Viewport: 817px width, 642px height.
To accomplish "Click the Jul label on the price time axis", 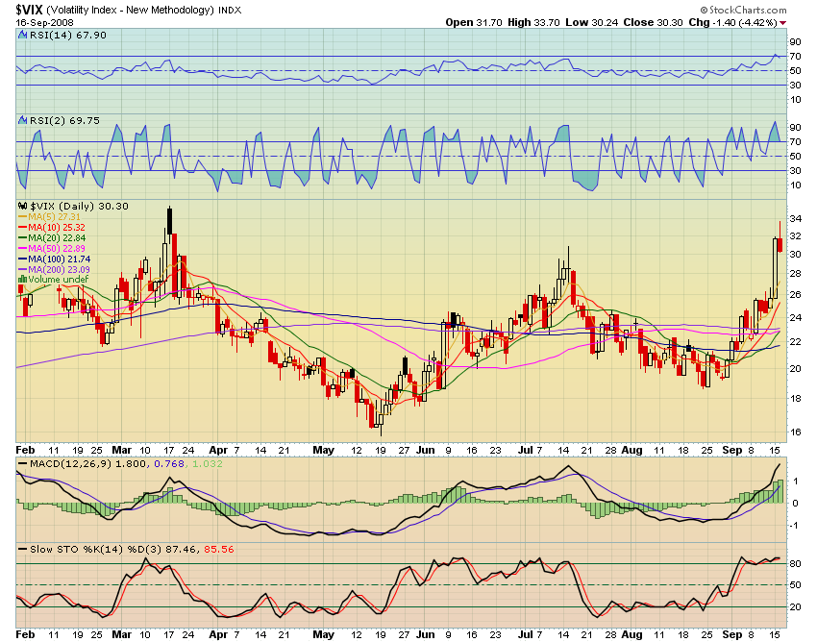I will pyautogui.click(x=527, y=449).
